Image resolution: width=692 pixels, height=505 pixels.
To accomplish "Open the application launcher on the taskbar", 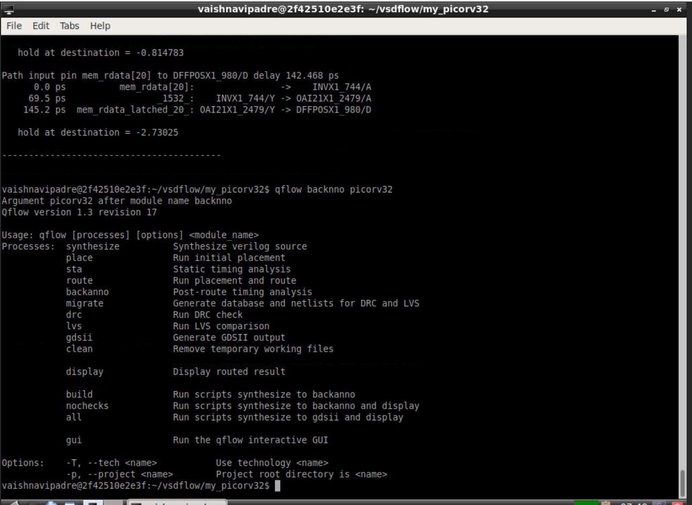I will click(x=13, y=502).
